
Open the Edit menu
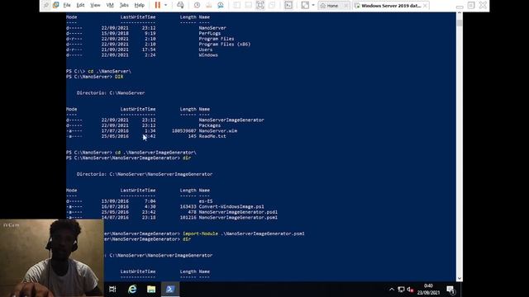pos(80,5)
